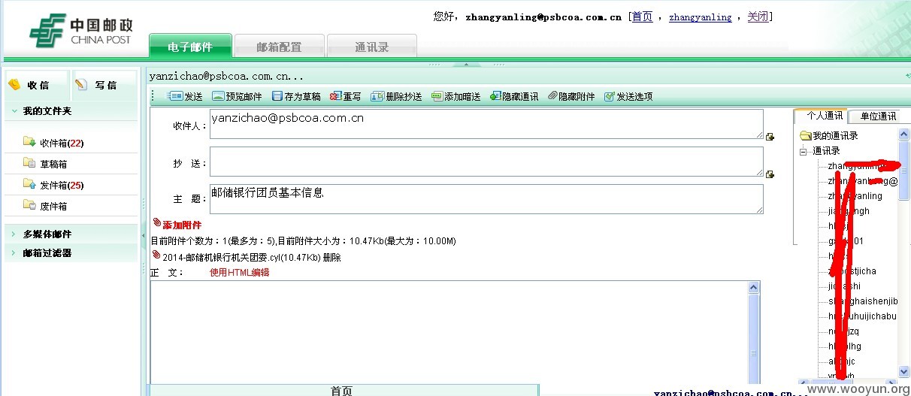Click the 关闭 link in the header
Viewport: 911px width, 396px height.
(x=758, y=17)
